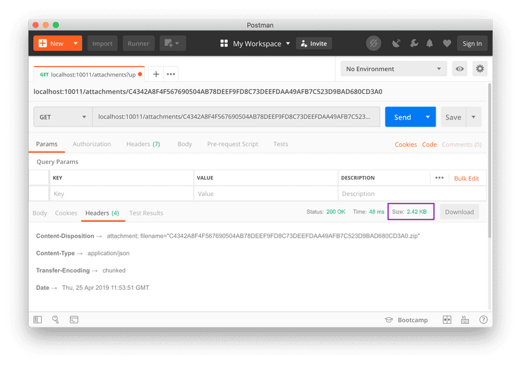Open the Pre-request Script tab
The height and width of the screenshot is (365, 521).
click(x=233, y=144)
